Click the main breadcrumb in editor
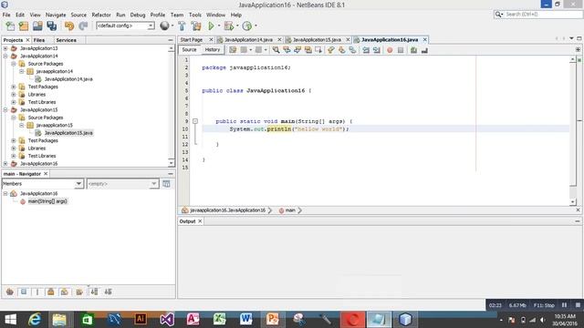 [x=290, y=210]
